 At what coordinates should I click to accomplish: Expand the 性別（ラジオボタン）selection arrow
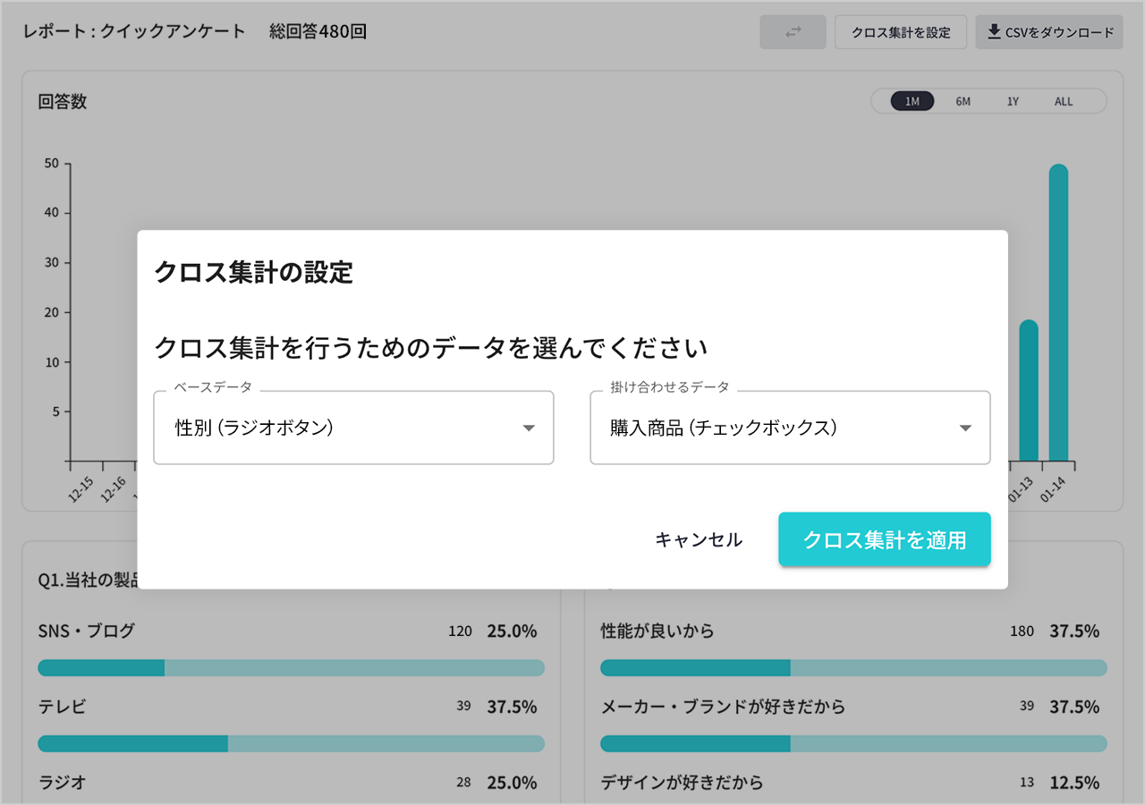tap(529, 428)
